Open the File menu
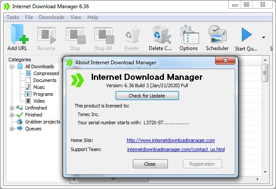Viewport: 276px width, 189px height. click(x=29, y=17)
